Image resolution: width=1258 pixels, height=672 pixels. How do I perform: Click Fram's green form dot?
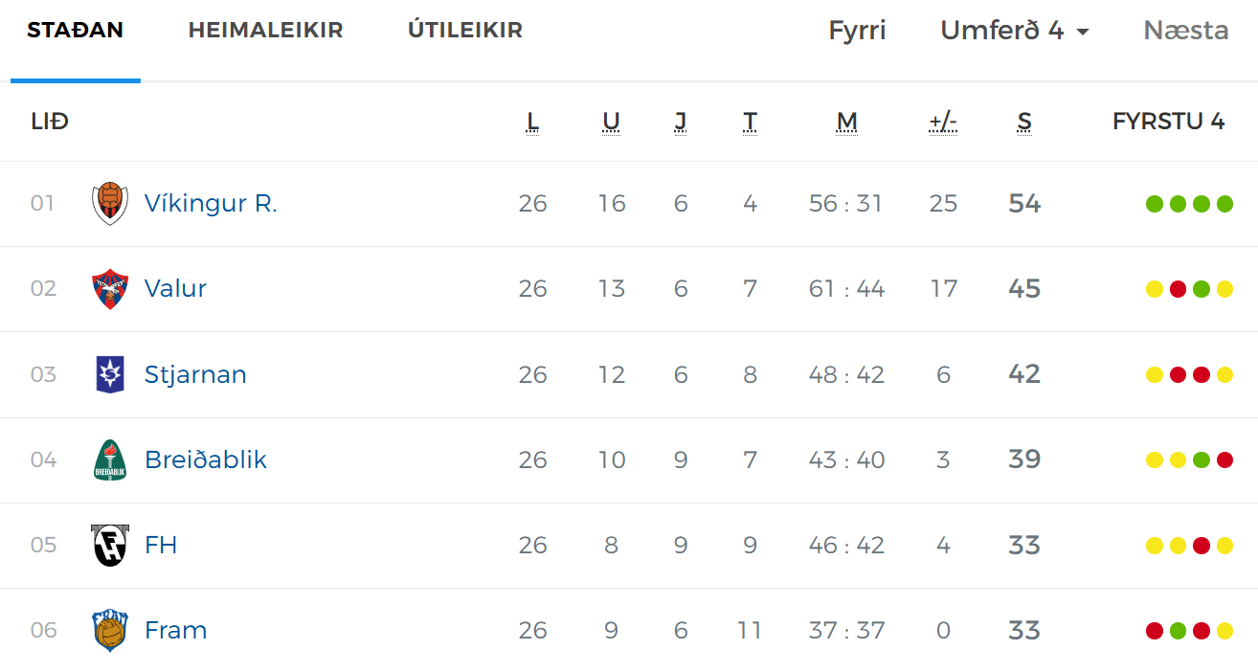[1178, 630]
